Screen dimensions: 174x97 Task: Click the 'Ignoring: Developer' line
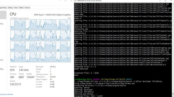(x=83, y=90)
